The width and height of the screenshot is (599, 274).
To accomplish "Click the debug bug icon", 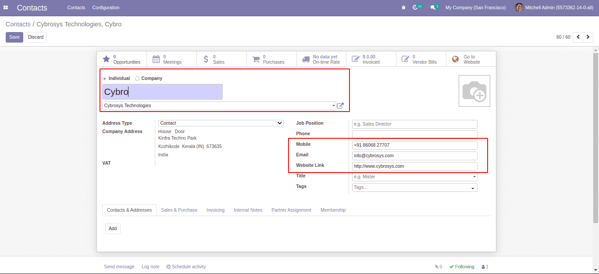I will (403, 7).
